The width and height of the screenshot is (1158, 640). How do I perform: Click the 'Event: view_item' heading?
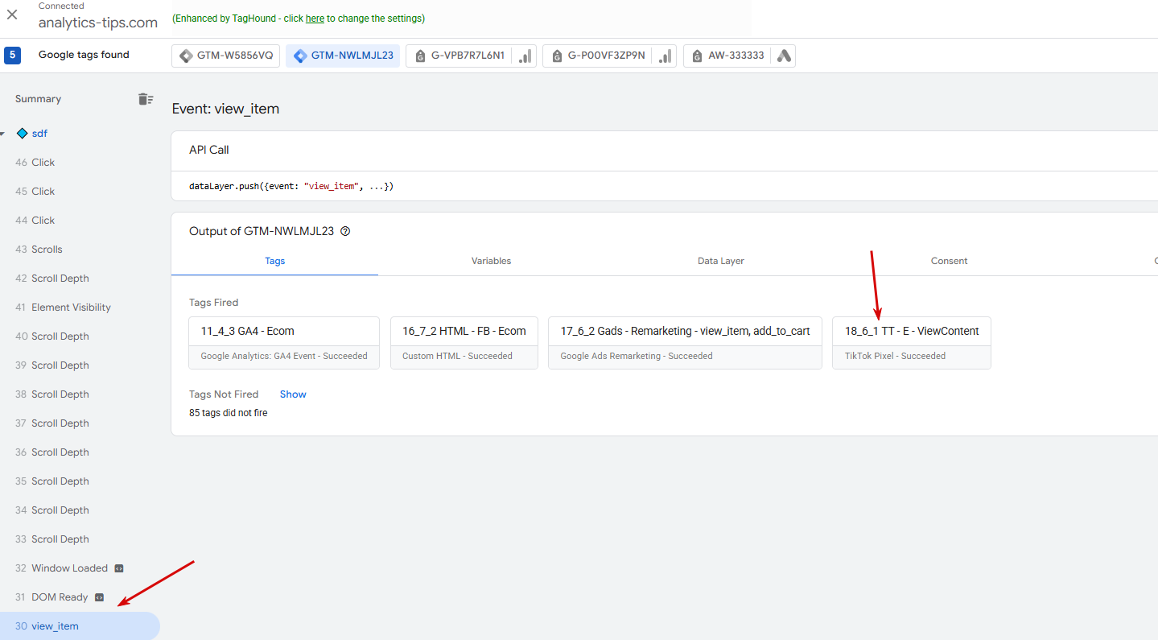(x=225, y=109)
